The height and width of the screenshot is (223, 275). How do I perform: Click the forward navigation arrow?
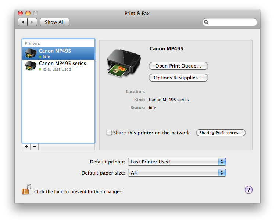click(32, 22)
